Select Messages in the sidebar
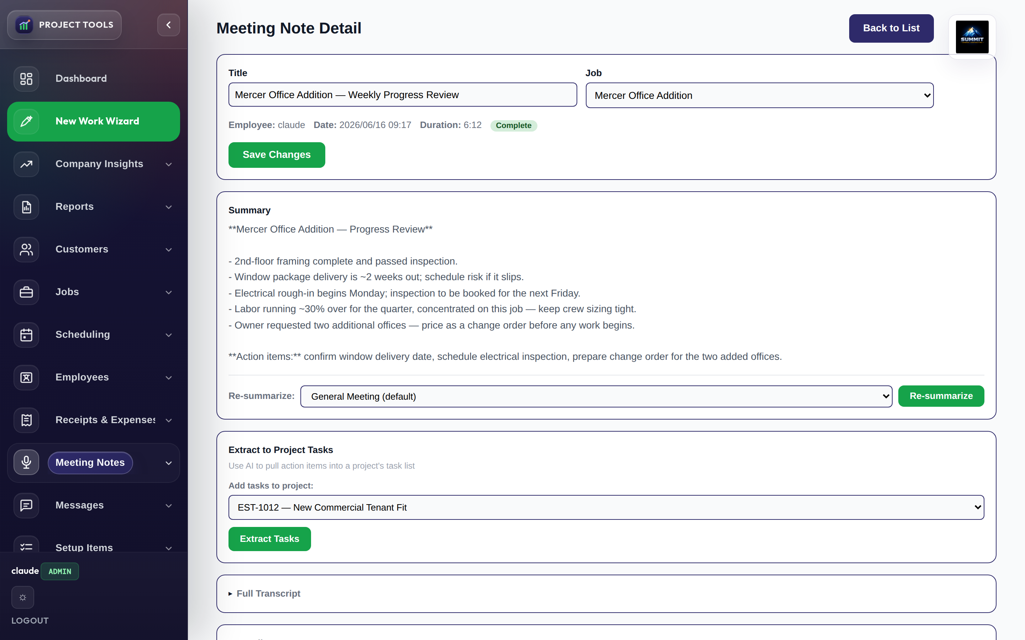The width and height of the screenshot is (1025, 640). coord(80,505)
